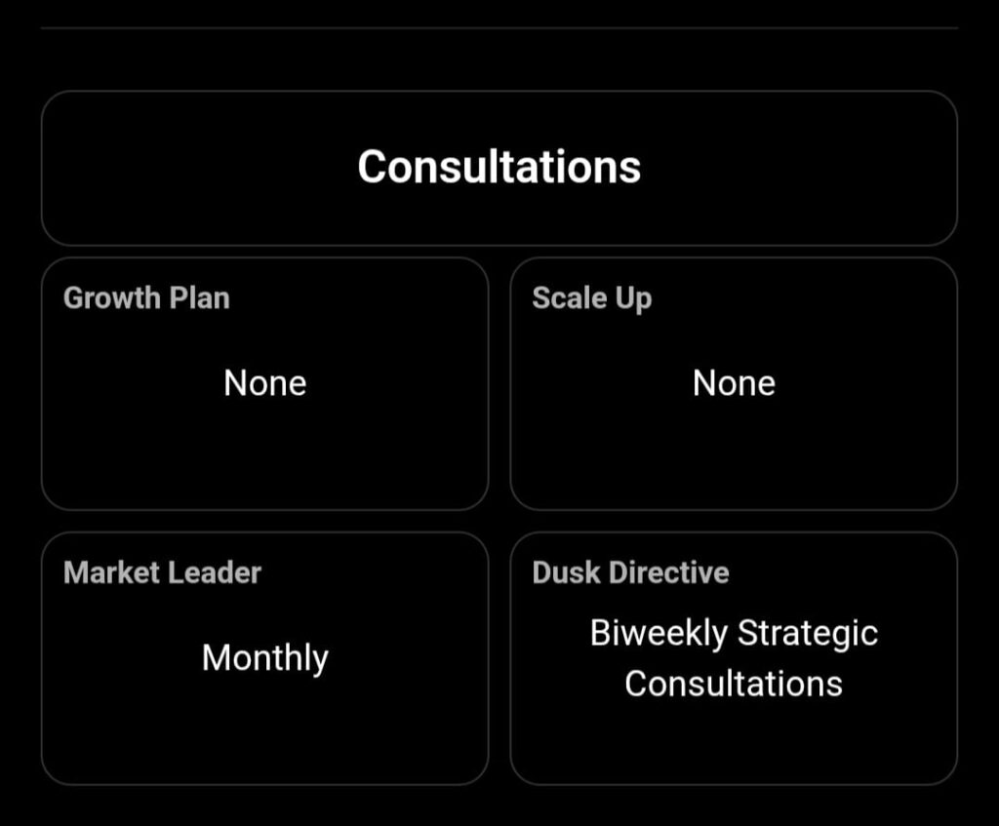
Task: Click the word Biweekly in Dusk Directive
Action: (x=659, y=634)
